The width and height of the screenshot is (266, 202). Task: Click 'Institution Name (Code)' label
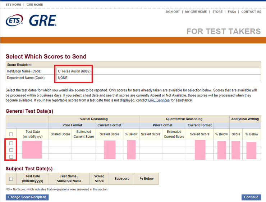tap(24, 71)
